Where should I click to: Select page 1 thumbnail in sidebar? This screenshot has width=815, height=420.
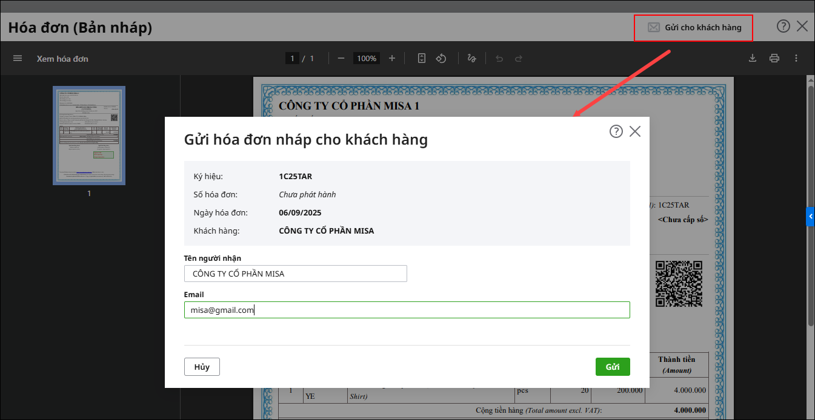tap(89, 135)
